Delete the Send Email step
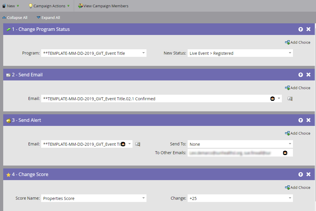Viewport: 316px width, 211px height. coord(308,75)
